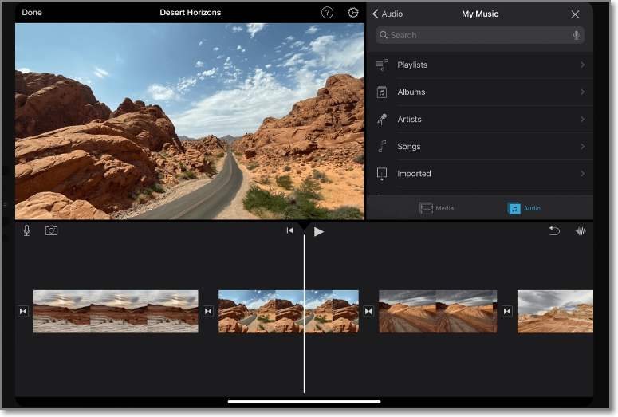Open transition before first clip
This screenshot has width=618, height=417.
[23, 312]
